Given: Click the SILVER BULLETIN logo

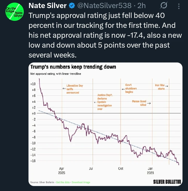Looking at the screenshot, I should pyautogui.click(x=167, y=181).
